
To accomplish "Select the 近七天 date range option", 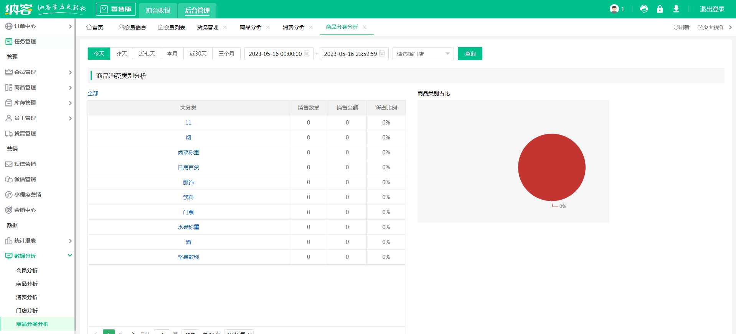I will point(147,54).
